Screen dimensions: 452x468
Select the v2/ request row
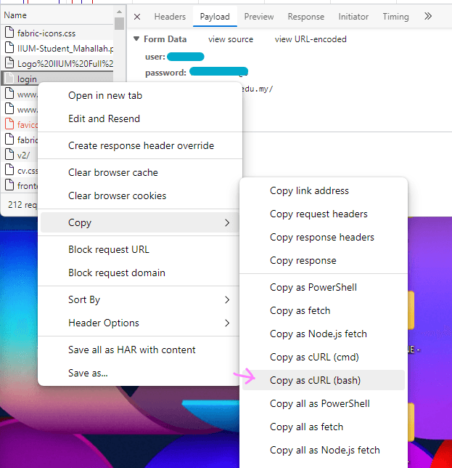coord(20,155)
